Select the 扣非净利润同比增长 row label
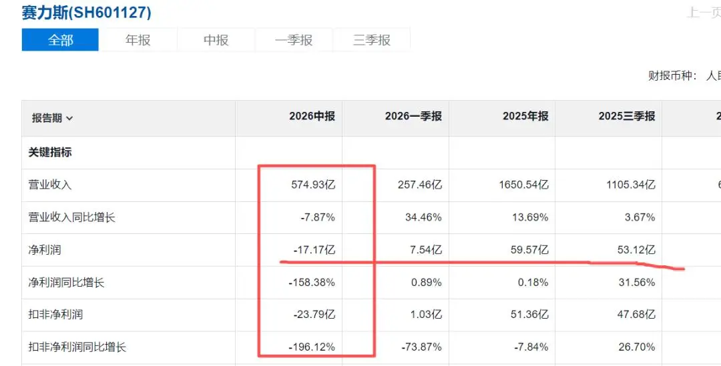 (77, 347)
